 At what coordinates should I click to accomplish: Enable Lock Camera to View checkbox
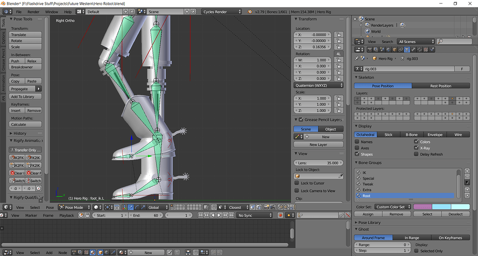click(296, 191)
